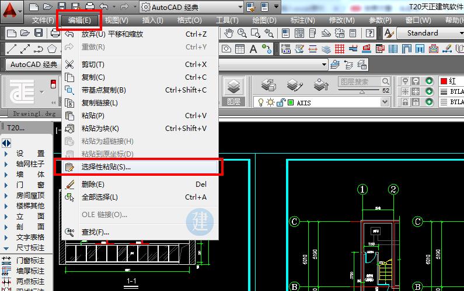This screenshot has width=464, height=291.
Task: Toggle the AXIS layer padlock
Action: click(x=281, y=102)
